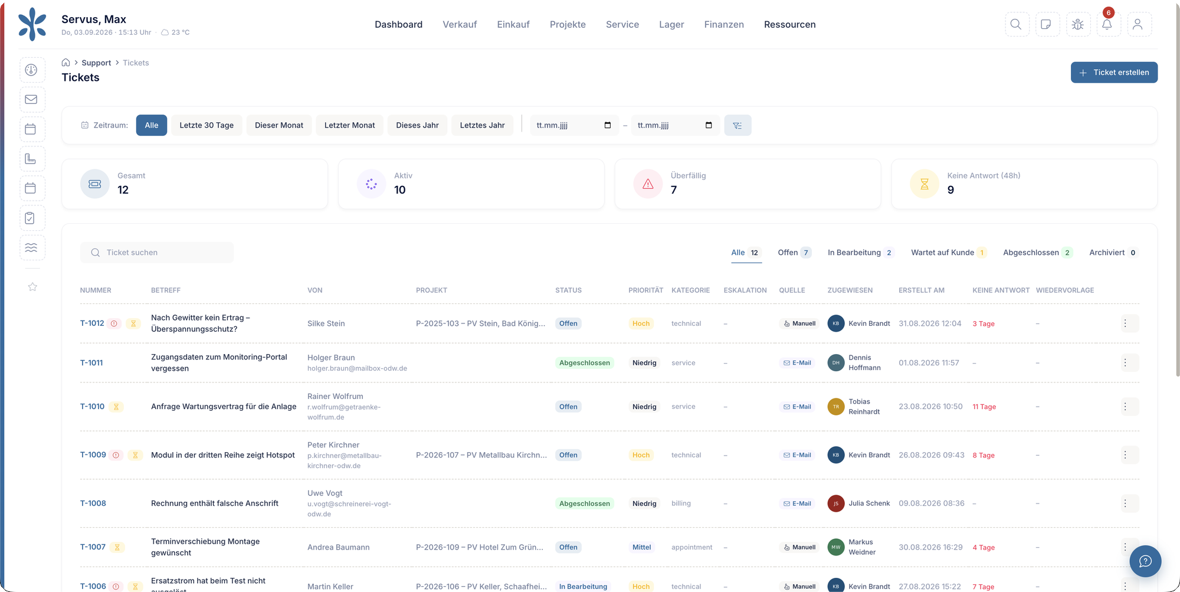Viewport: 1180px width, 592px height.
Task: Select 'Letzte 30 Tage' time range
Action: 206,125
